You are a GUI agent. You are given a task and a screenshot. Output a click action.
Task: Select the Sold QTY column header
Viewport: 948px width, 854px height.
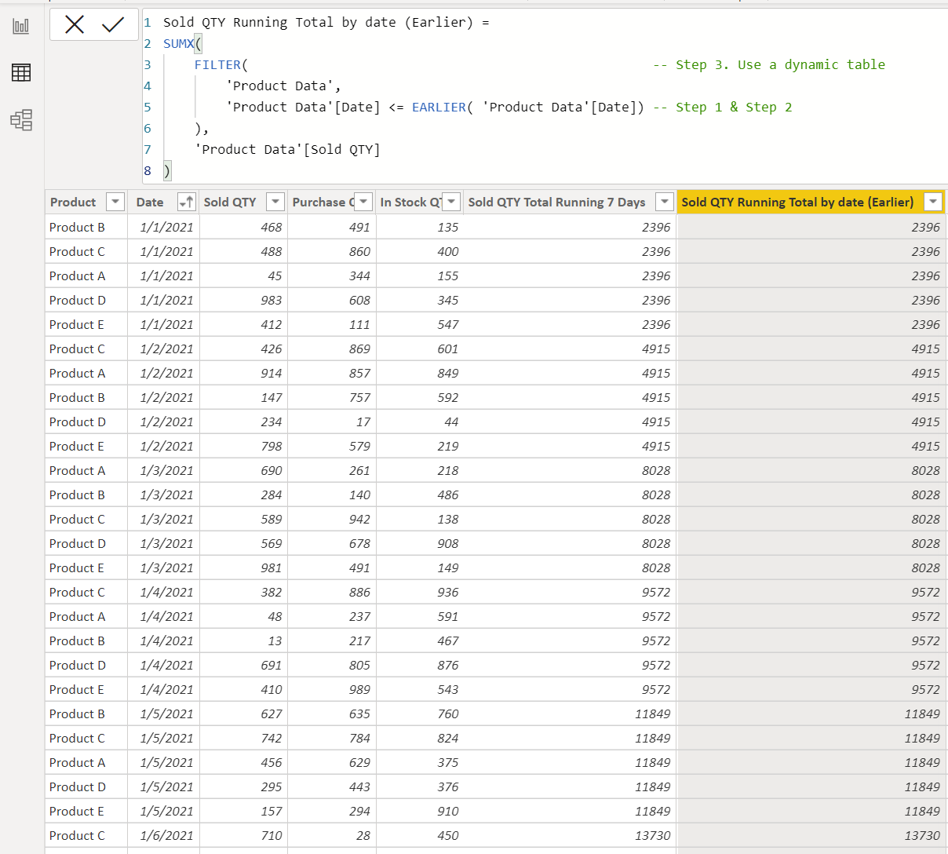coord(230,203)
